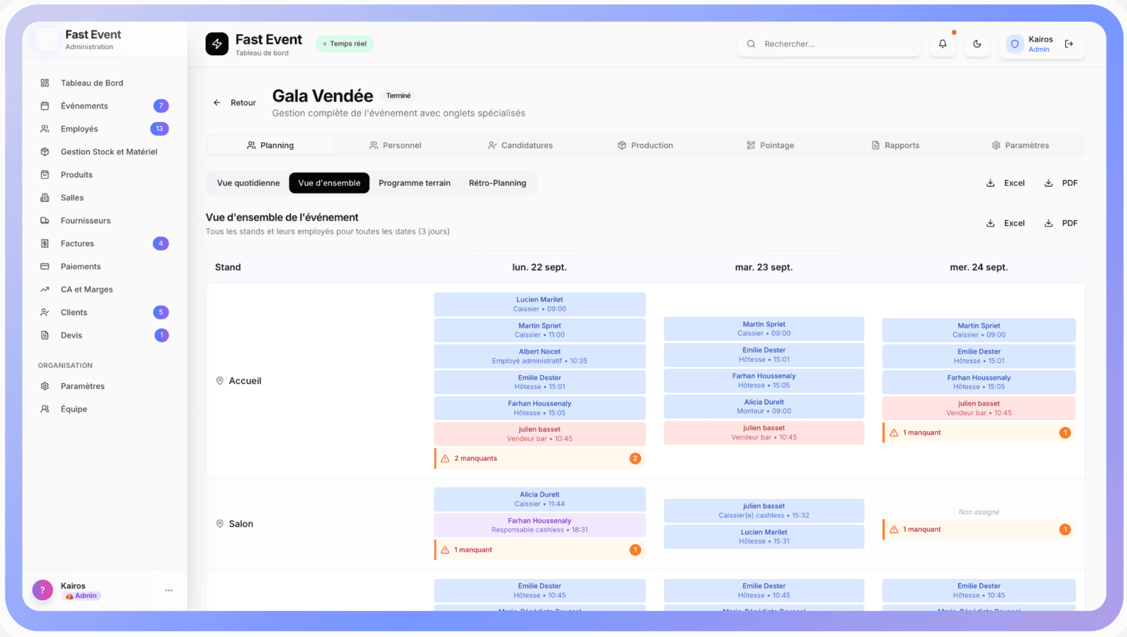Click the Devis document icon
This screenshot has width=1127, height=637.
[x=45, y=335]
